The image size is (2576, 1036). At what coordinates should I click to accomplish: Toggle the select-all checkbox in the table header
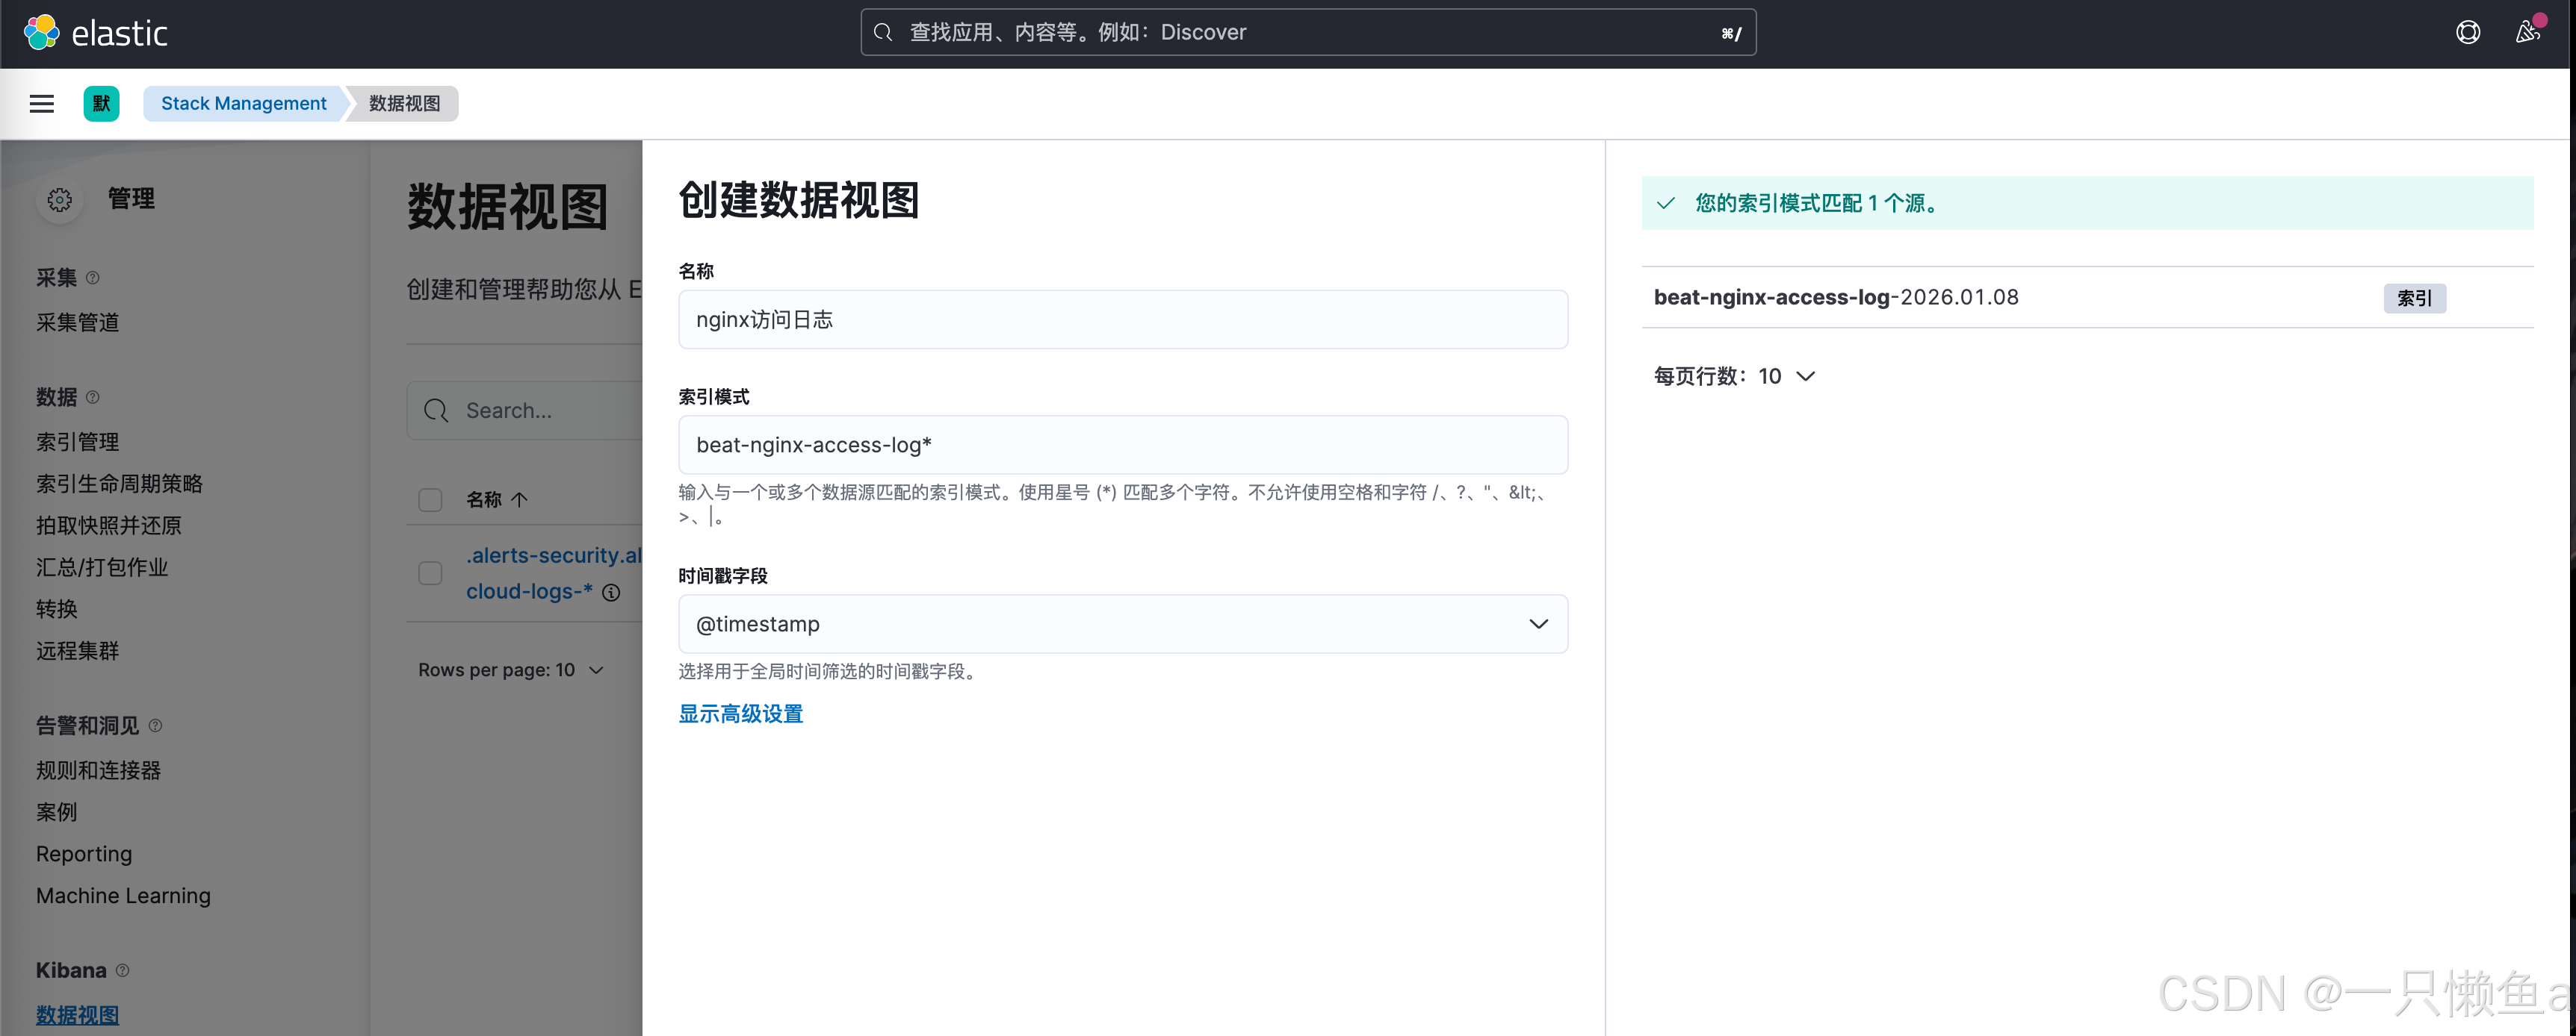(x=430, y=499)
